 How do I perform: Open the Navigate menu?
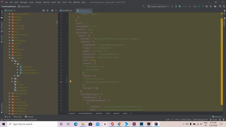24,2
